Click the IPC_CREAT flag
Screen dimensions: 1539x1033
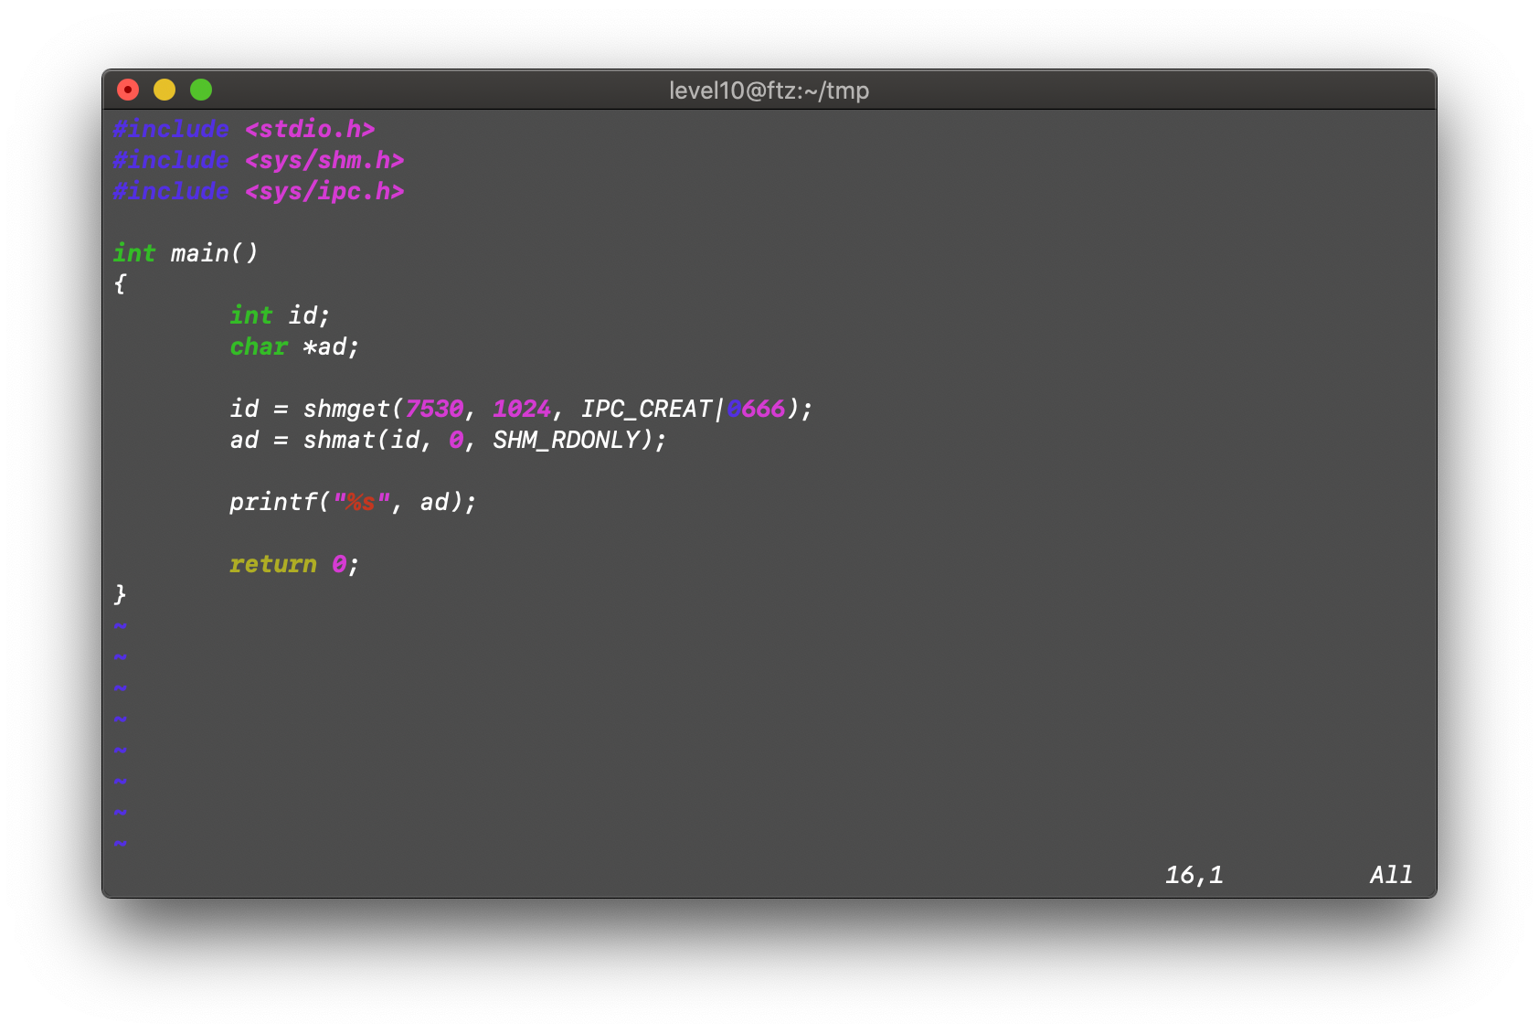coord(646,409)
